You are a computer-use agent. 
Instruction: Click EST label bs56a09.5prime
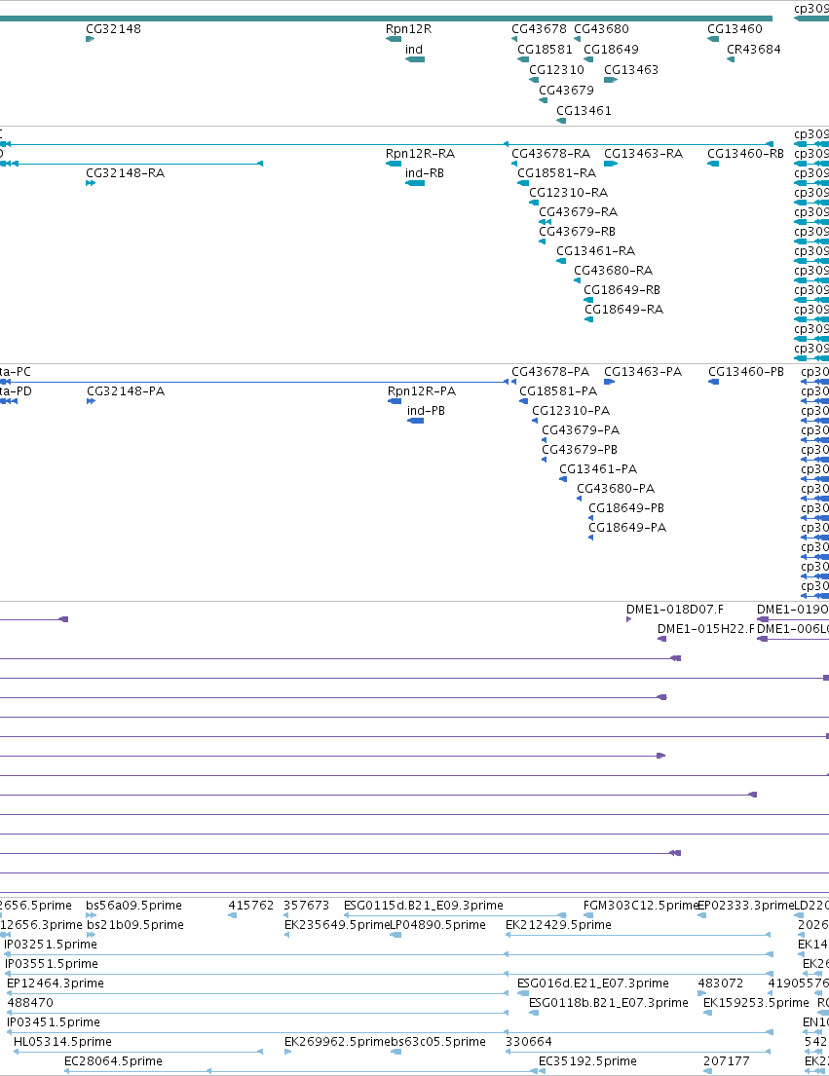pos(133,906)
